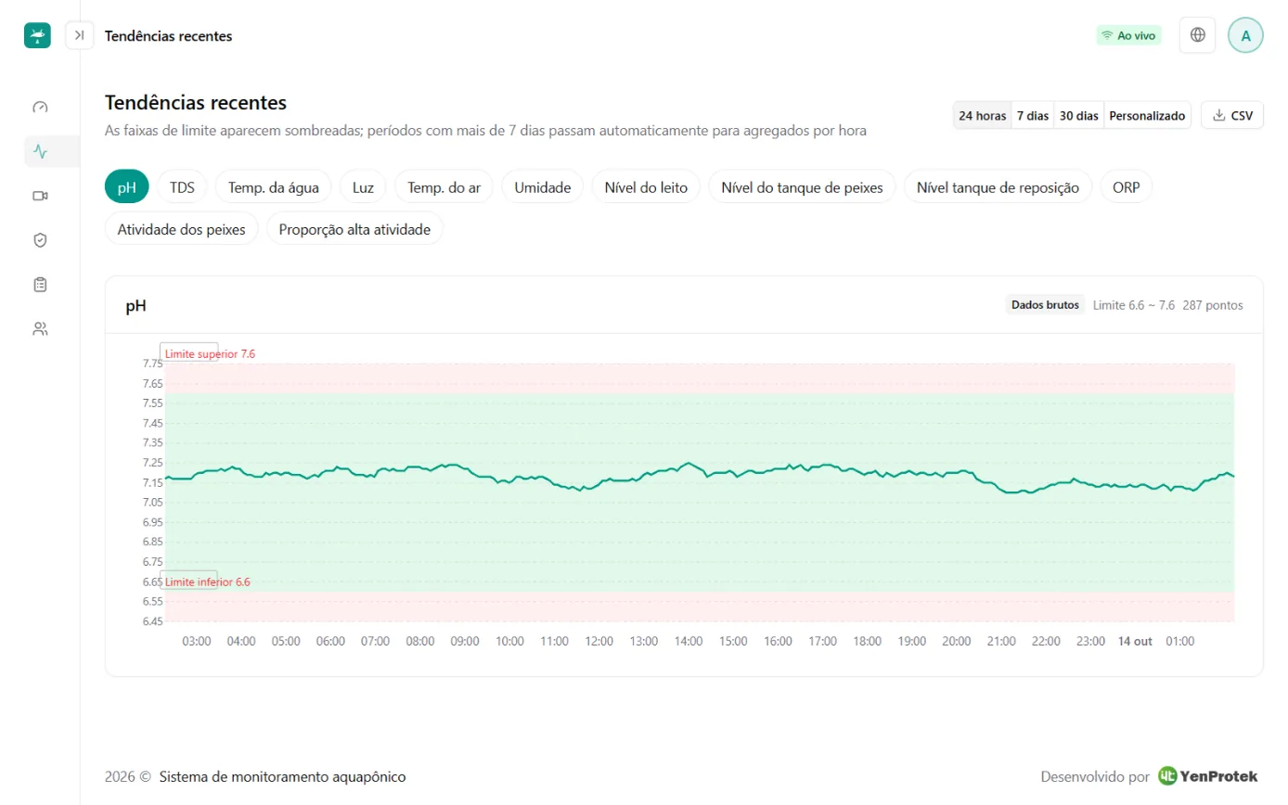Click 'Limite 6.6 ~ 7.6' text

click(1134, 305)
